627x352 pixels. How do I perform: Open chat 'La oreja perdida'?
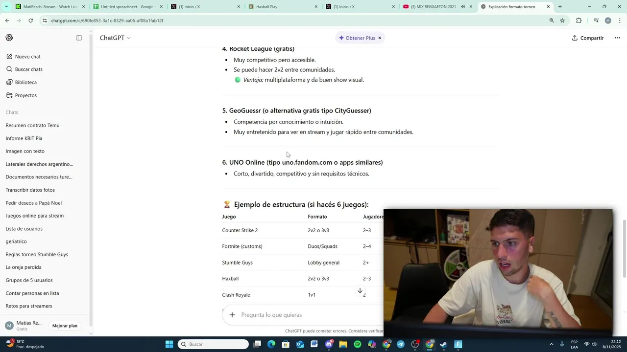click(x=24, y=267)
